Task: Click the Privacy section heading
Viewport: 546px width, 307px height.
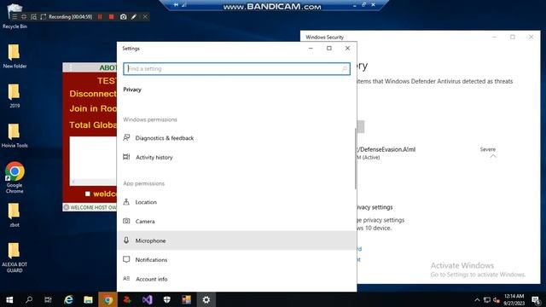Action: (132, 90)
